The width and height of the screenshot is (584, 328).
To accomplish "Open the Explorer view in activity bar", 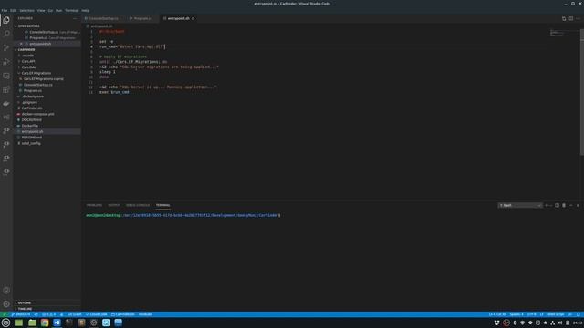I will 6,20.
